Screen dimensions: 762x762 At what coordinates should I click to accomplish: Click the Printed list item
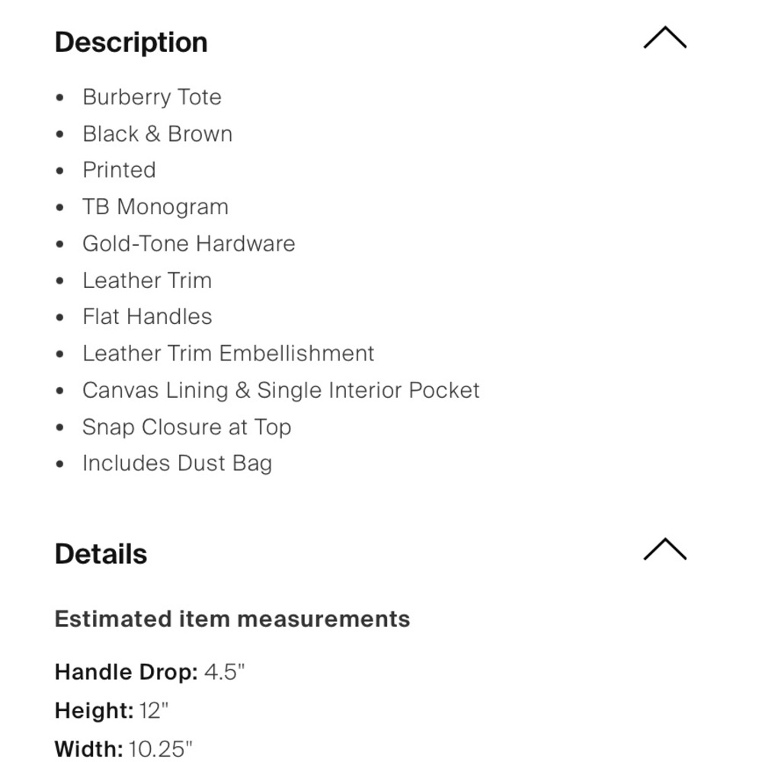[x=119, y=170]
